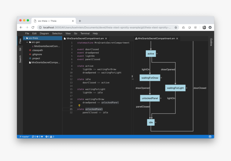The width and height of the screenshot is (231, 161).
Task: Click the Git sync status icon
Action: tap(33, 137)
